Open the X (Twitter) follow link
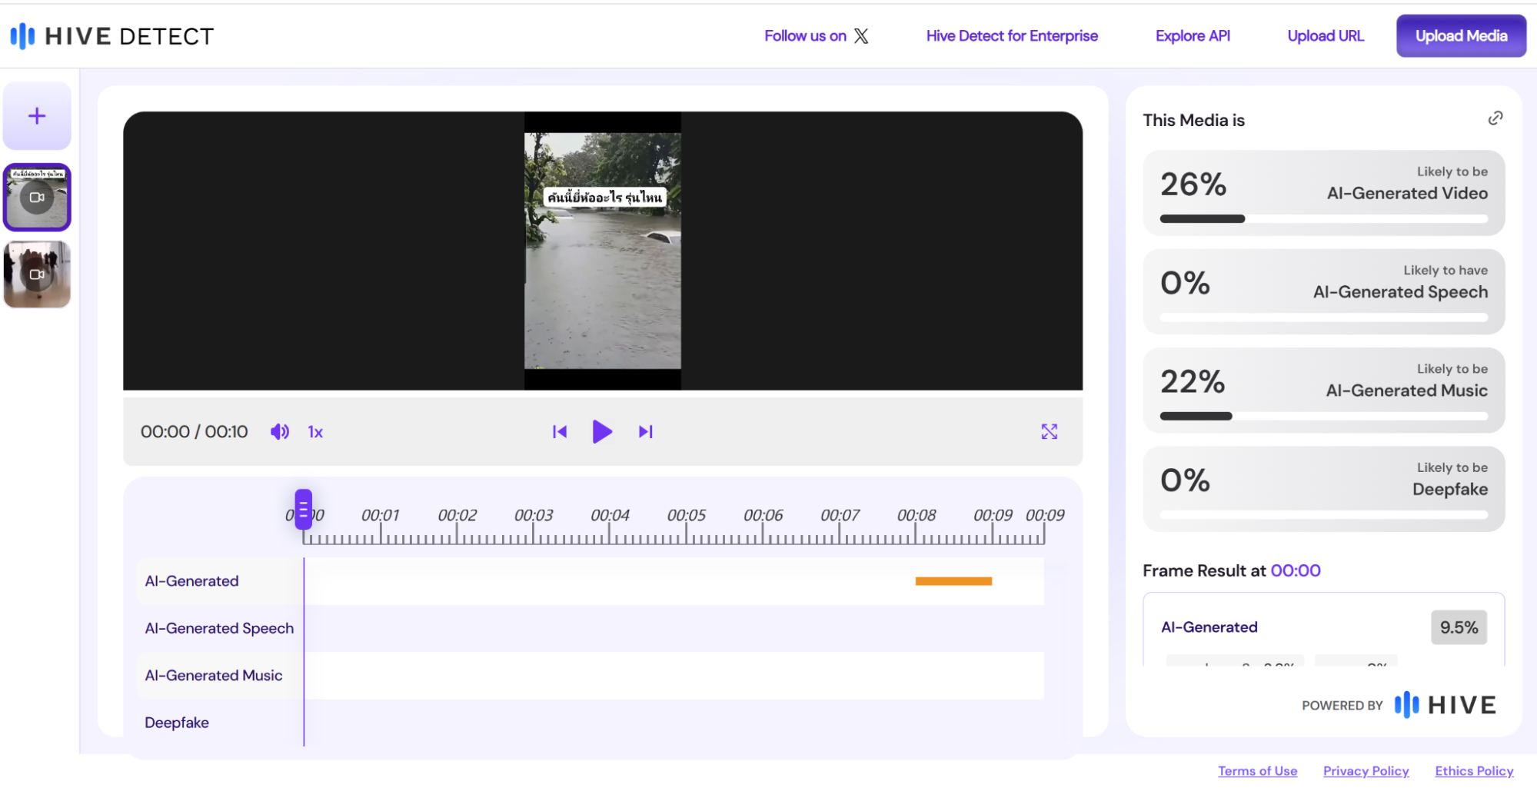The width and height of the screenshot is (1537, 788). pyautogui.click(x=816, y=36)
